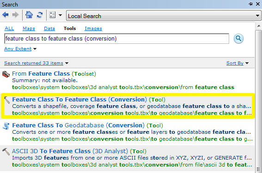262x173 pixels.
Task: Click the grey forward arrow
Action: 15,15
